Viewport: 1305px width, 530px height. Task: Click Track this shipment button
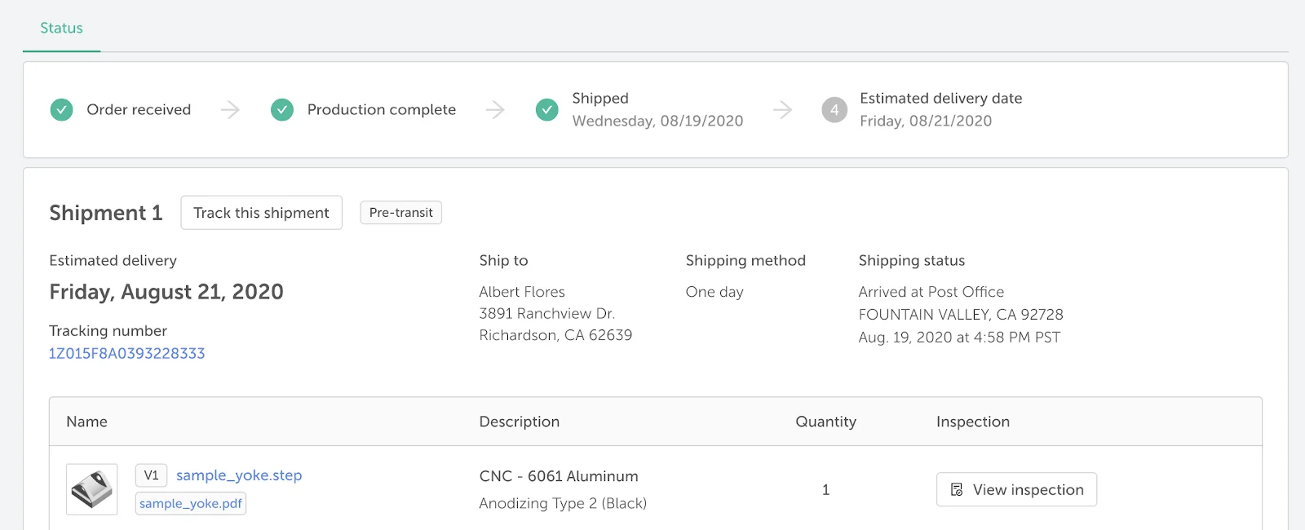click(x=262, y=213)
